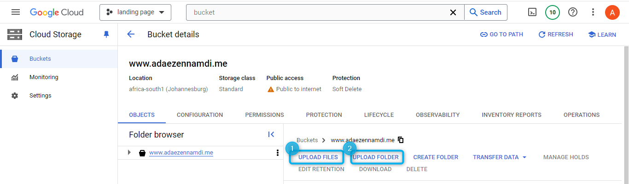Collapse the Folder browser panel
This screenshot has width=629, height=184.
(271, 134)
